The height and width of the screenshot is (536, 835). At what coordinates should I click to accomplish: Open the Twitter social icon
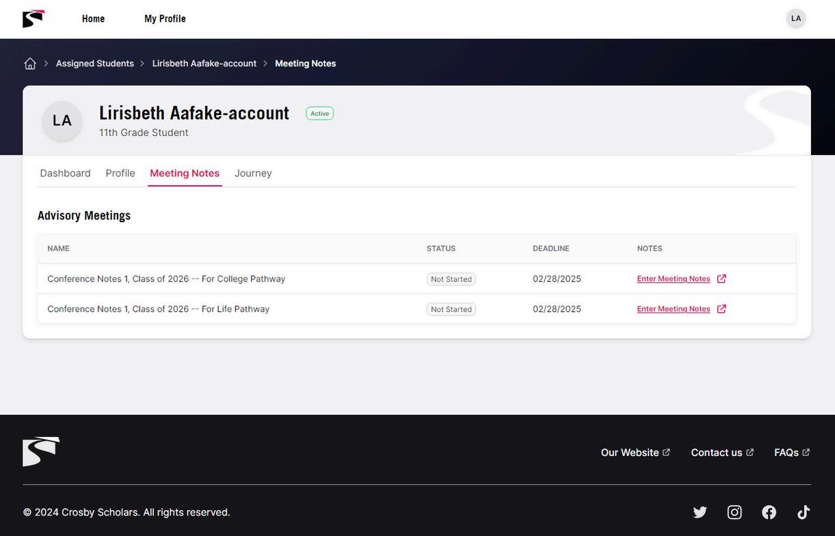tap(700, 512)
